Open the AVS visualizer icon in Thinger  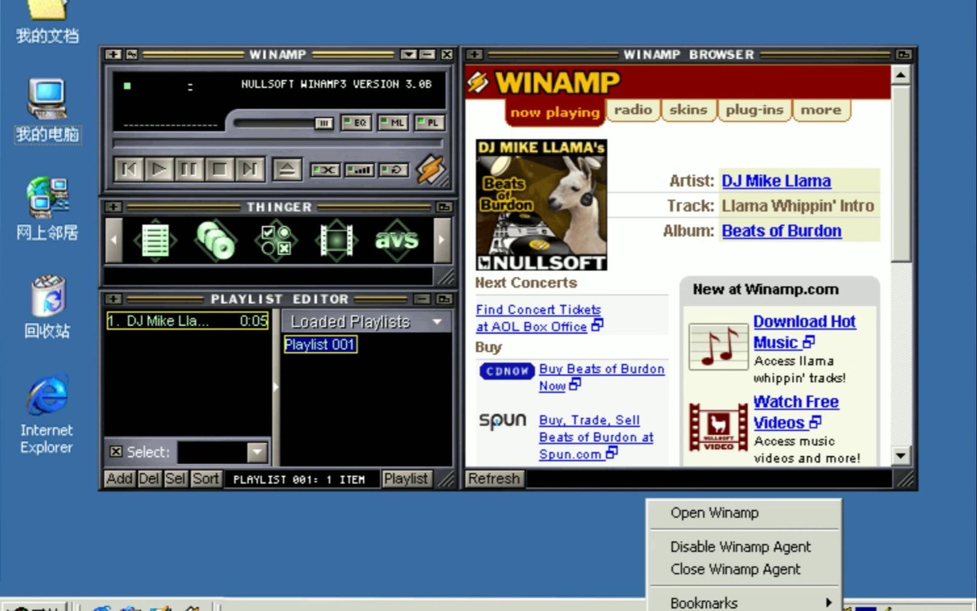point(395,240)
